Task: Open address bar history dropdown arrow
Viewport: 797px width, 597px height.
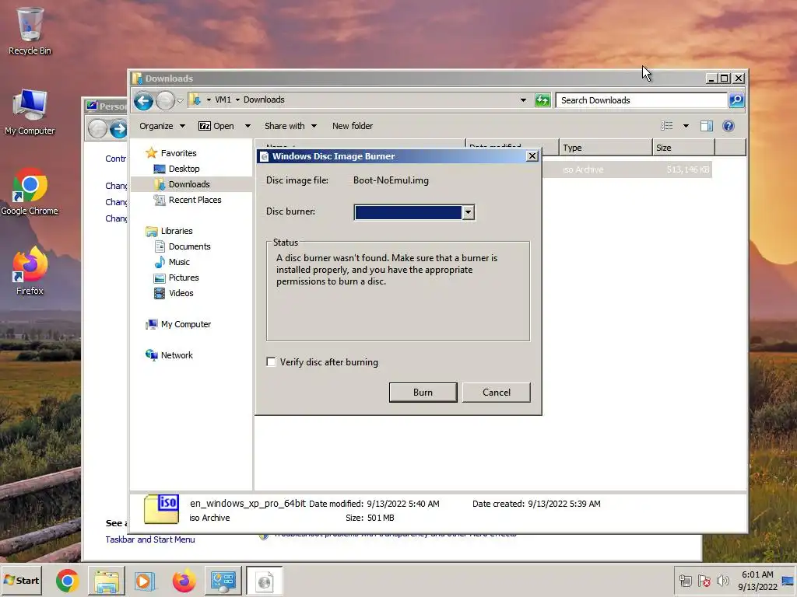Action: 523,100
